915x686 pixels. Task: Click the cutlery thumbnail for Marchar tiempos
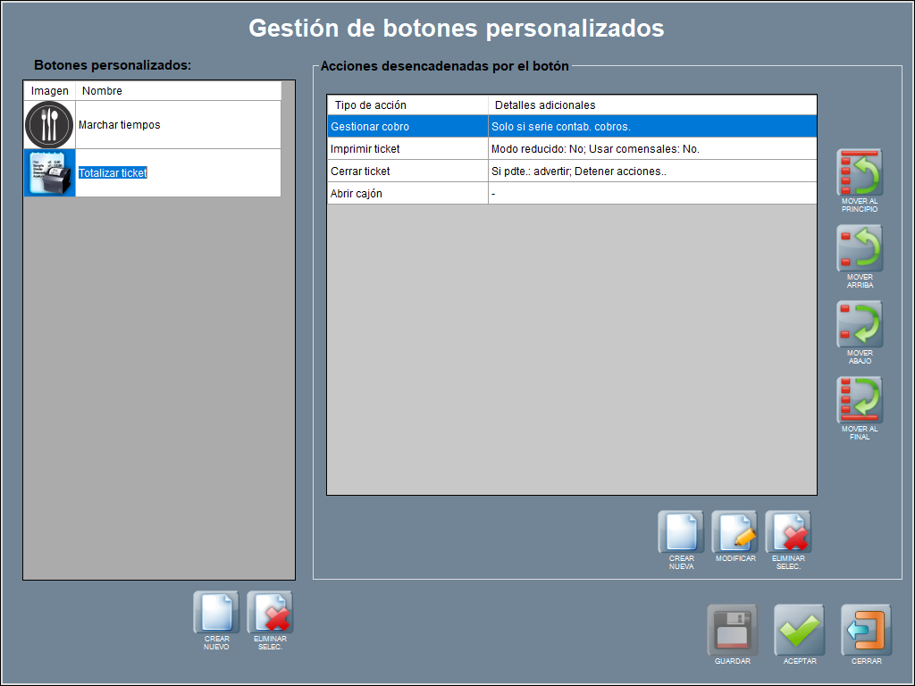(49, 125)
